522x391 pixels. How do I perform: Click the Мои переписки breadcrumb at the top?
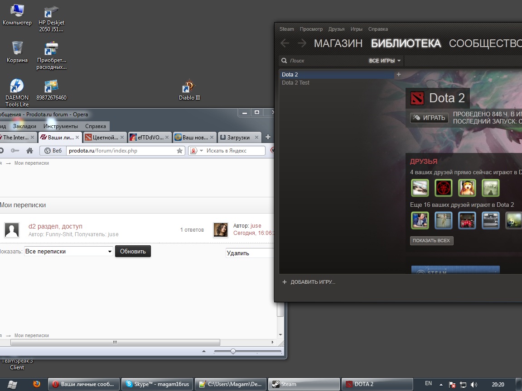[32, 163]
